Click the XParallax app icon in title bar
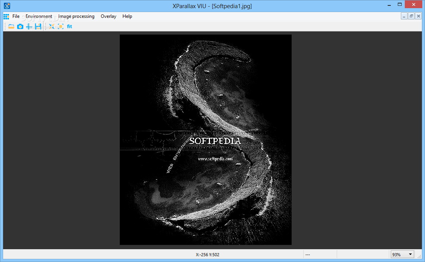Image resolution: width=425 pixels, height=262 pixels. pos(7,6)
